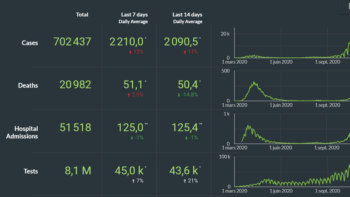Click the peak of the Deaths chart
Image resolution: width=350 pixels, height=197 pixels.
[255, 83]
